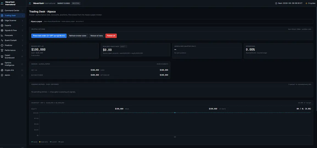Click the $100.0k y-axis label
Viewport: 317px width, 148px height.
click(36, 113)
